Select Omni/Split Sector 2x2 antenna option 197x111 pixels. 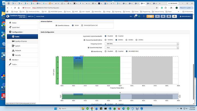click(82, 25)
